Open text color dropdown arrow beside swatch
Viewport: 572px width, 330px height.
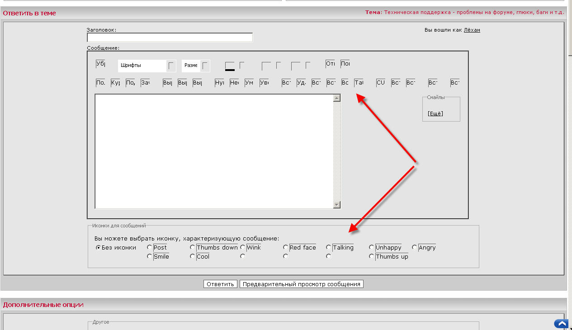coord(242,66)
